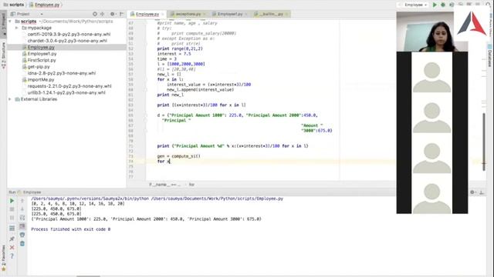Switch to the Employee1.py editor tab
This screenshot has height=277, width=494.
click(230, 14)
